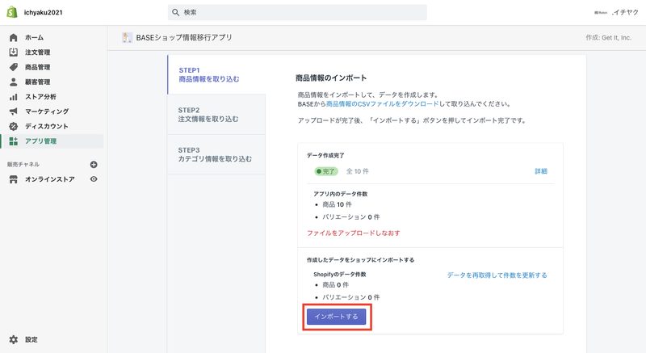Open the 詳細 link
The image size is (646, 353).
click(541, 171)
